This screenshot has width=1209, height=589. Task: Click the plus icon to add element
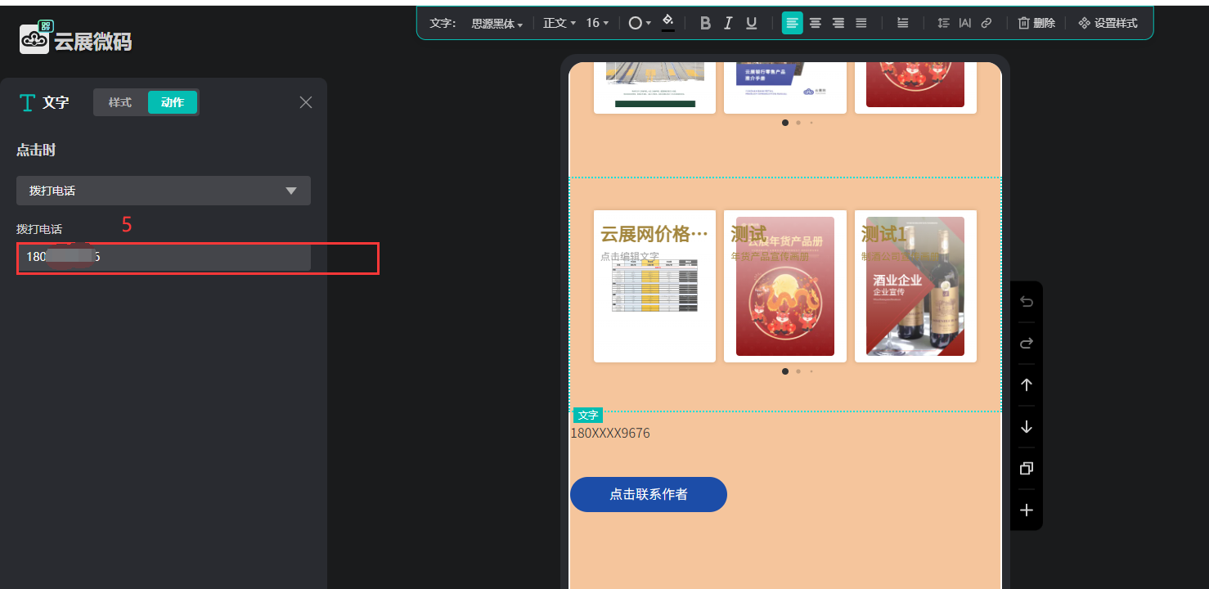point(1027,510)
